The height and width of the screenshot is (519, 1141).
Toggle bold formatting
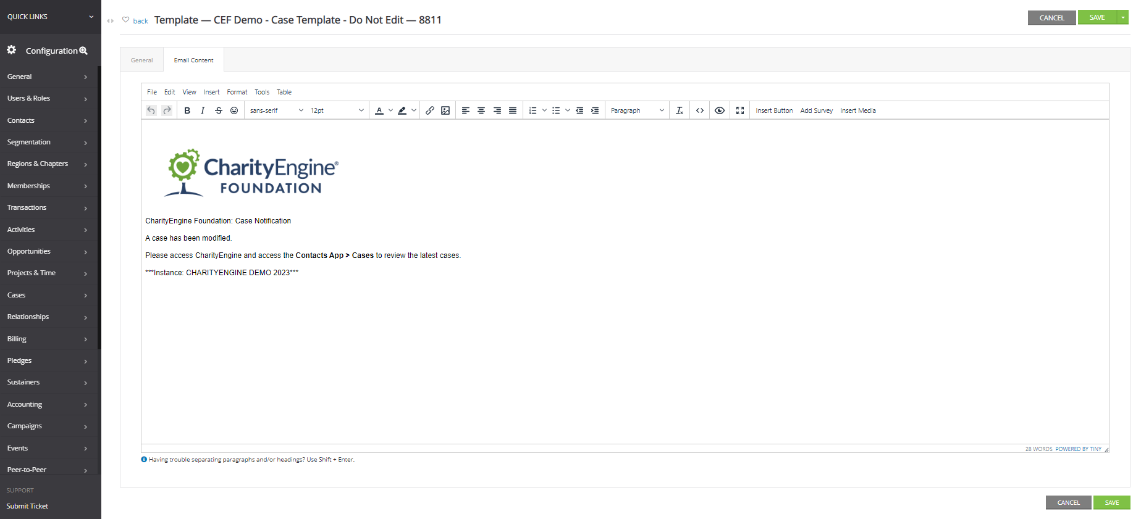pyautogui.click(x=187, y=110)
